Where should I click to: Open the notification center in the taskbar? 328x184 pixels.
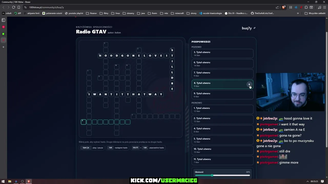coord(322,181)
